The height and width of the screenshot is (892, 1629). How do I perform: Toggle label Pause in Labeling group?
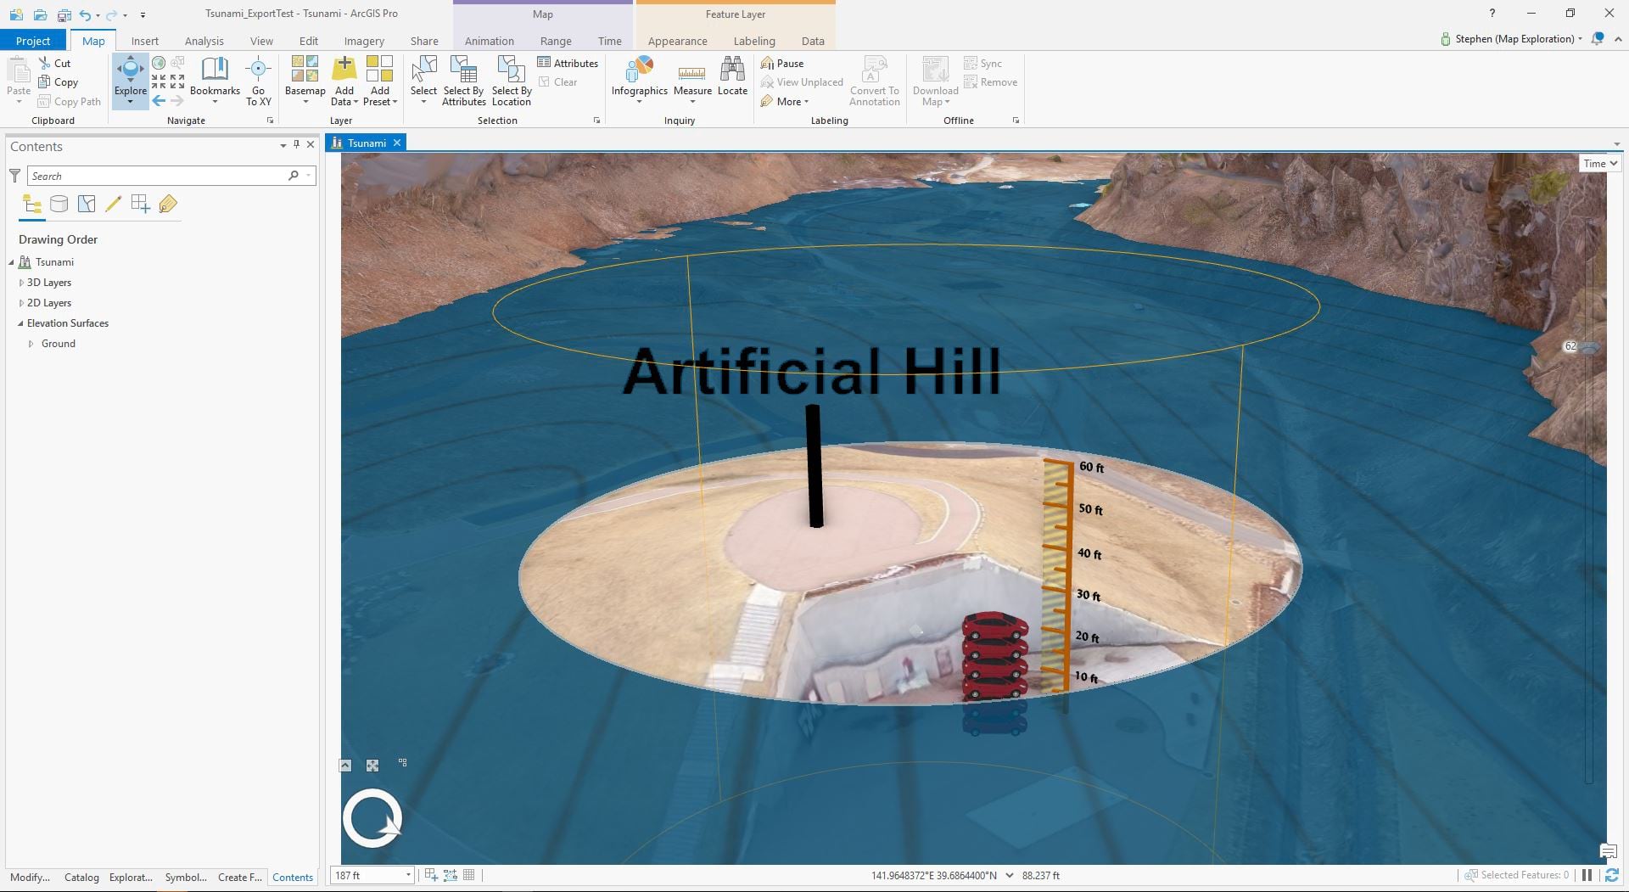(x=782, y=63)
